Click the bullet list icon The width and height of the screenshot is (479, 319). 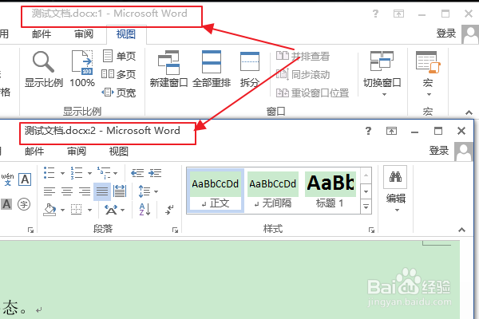pyautogui.click(x=49, y=173)
